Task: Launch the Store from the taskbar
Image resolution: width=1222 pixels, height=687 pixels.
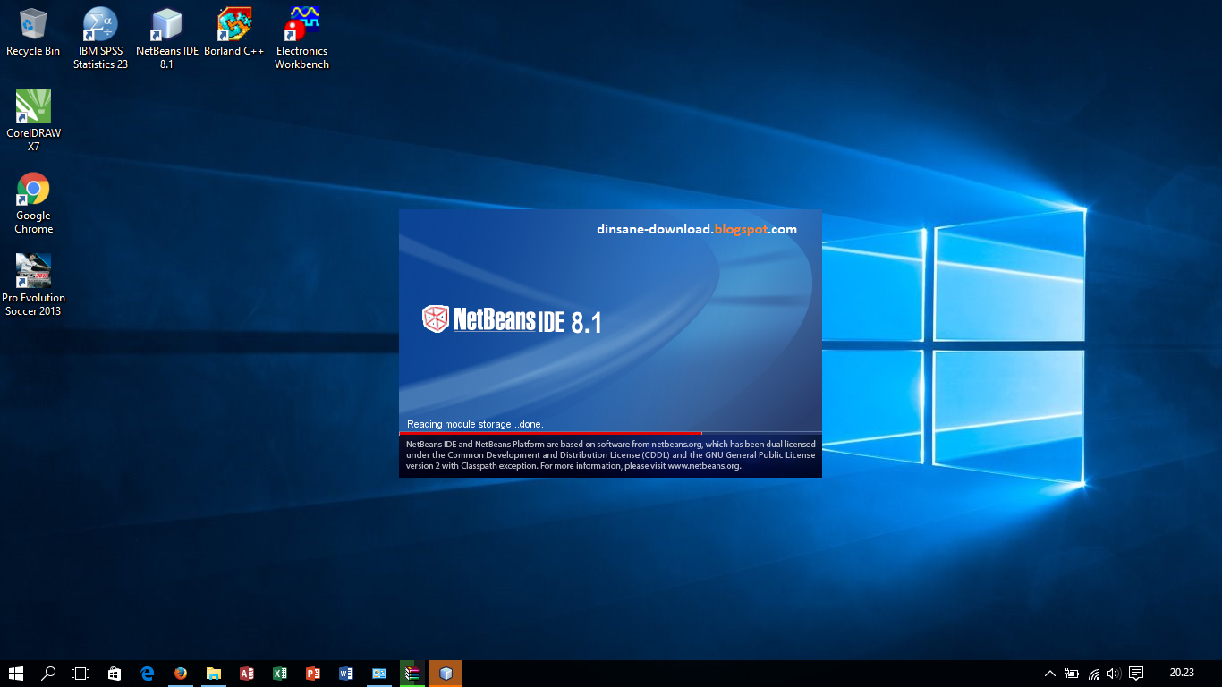Action: coord(114,674)
